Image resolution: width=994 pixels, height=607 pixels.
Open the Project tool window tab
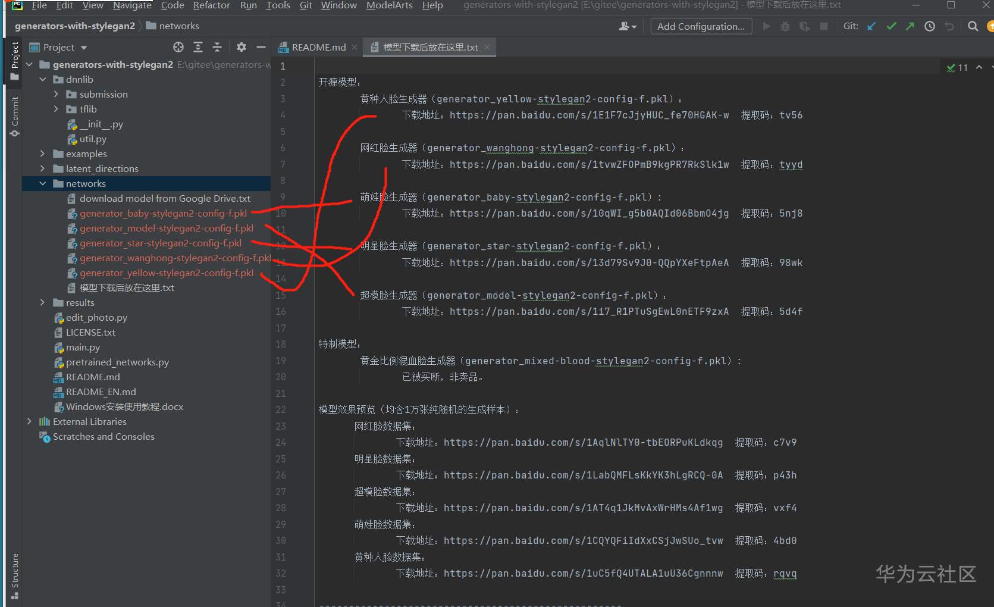pos(15,61)
